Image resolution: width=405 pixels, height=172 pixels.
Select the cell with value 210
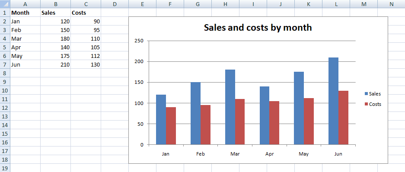click(x=55, y=64)
